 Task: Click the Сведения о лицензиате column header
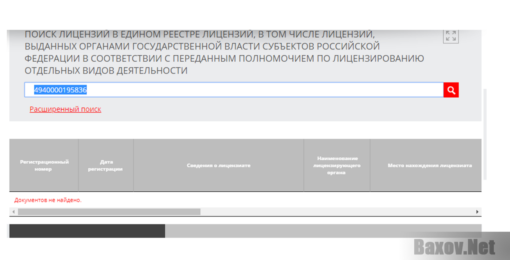pos(218,166)
